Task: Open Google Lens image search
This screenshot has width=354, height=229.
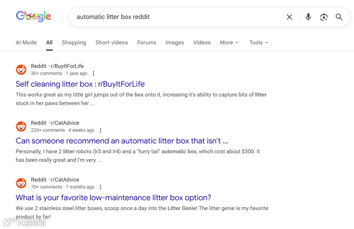Action: coord(324,17)
